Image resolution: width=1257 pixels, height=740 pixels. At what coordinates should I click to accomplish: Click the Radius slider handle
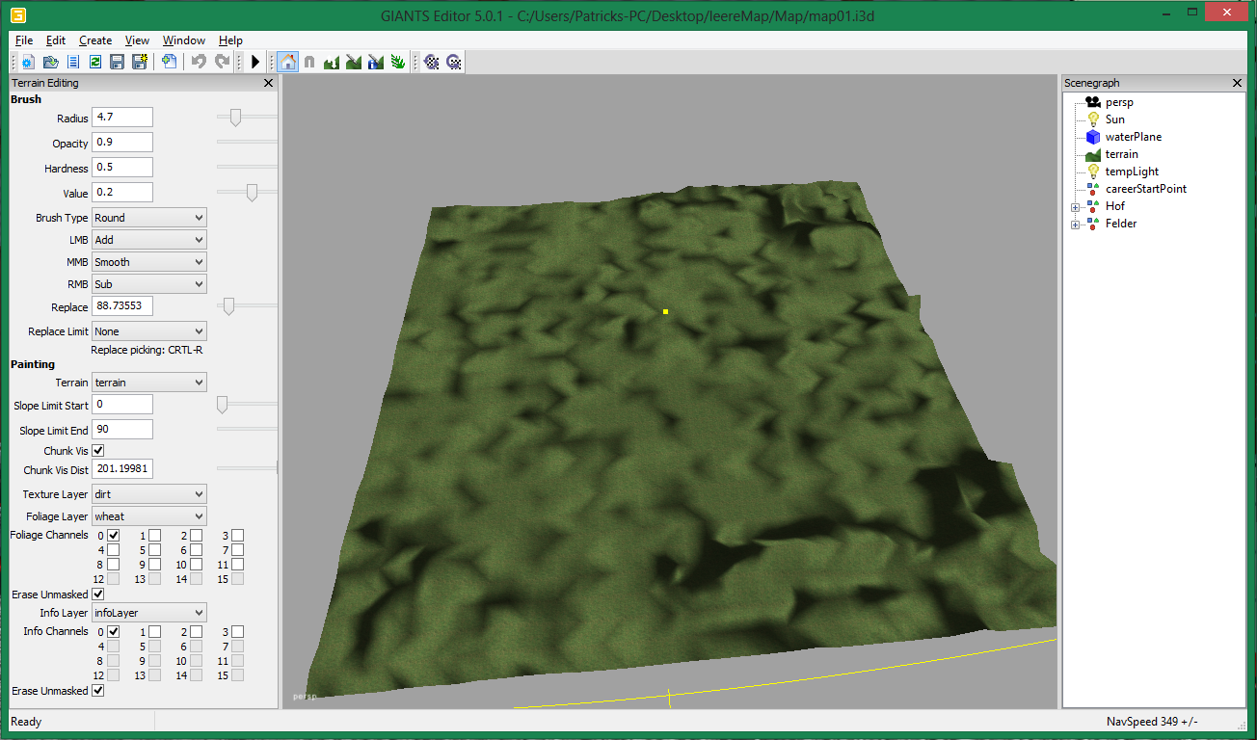click(235, 118)
